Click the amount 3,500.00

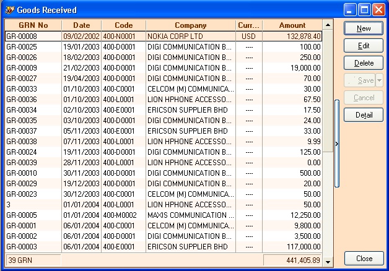point(308,236)
